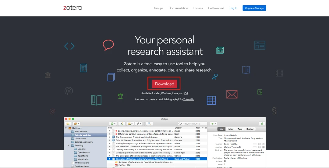Switch to the Tags tab
The image size is (329, 168).
pos(240,129)
